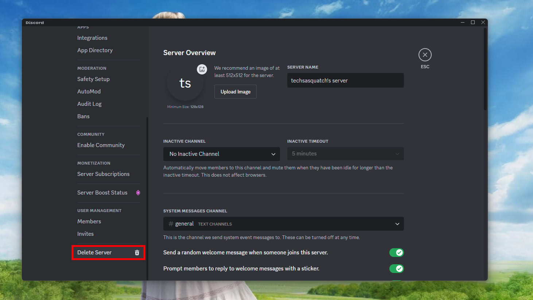
Task: Open App Directory in sidebar
Action: click(95, 50)
